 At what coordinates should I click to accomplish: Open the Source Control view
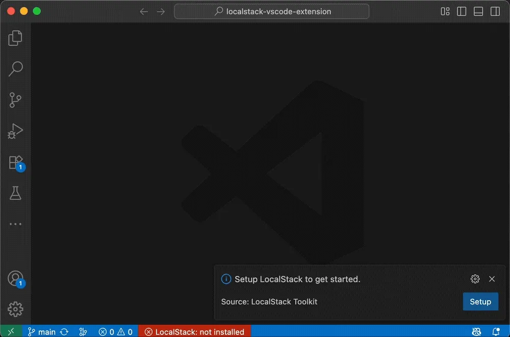tap(15, 100)
